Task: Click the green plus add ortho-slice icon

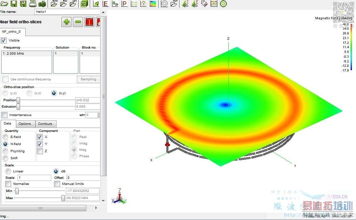Action: (66, 22)
